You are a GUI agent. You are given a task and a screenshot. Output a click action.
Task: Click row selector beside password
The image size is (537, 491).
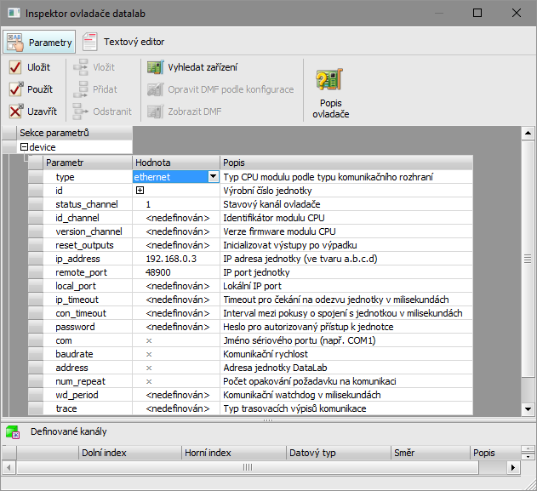(x=36, y=327)
